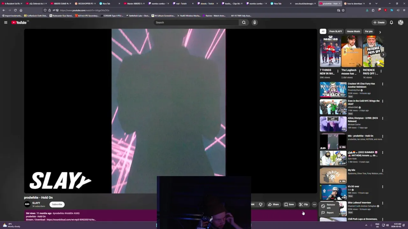Advance the Shorts shelf with next arrow
Viewport: 408px width, 229px height.
pos(383,55)
